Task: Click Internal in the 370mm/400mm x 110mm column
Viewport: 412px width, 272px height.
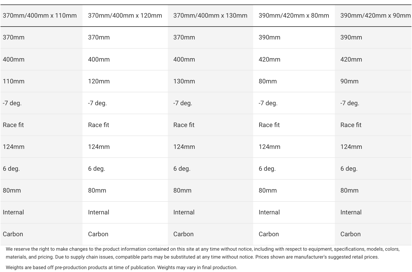Action: tap(13, 212)
